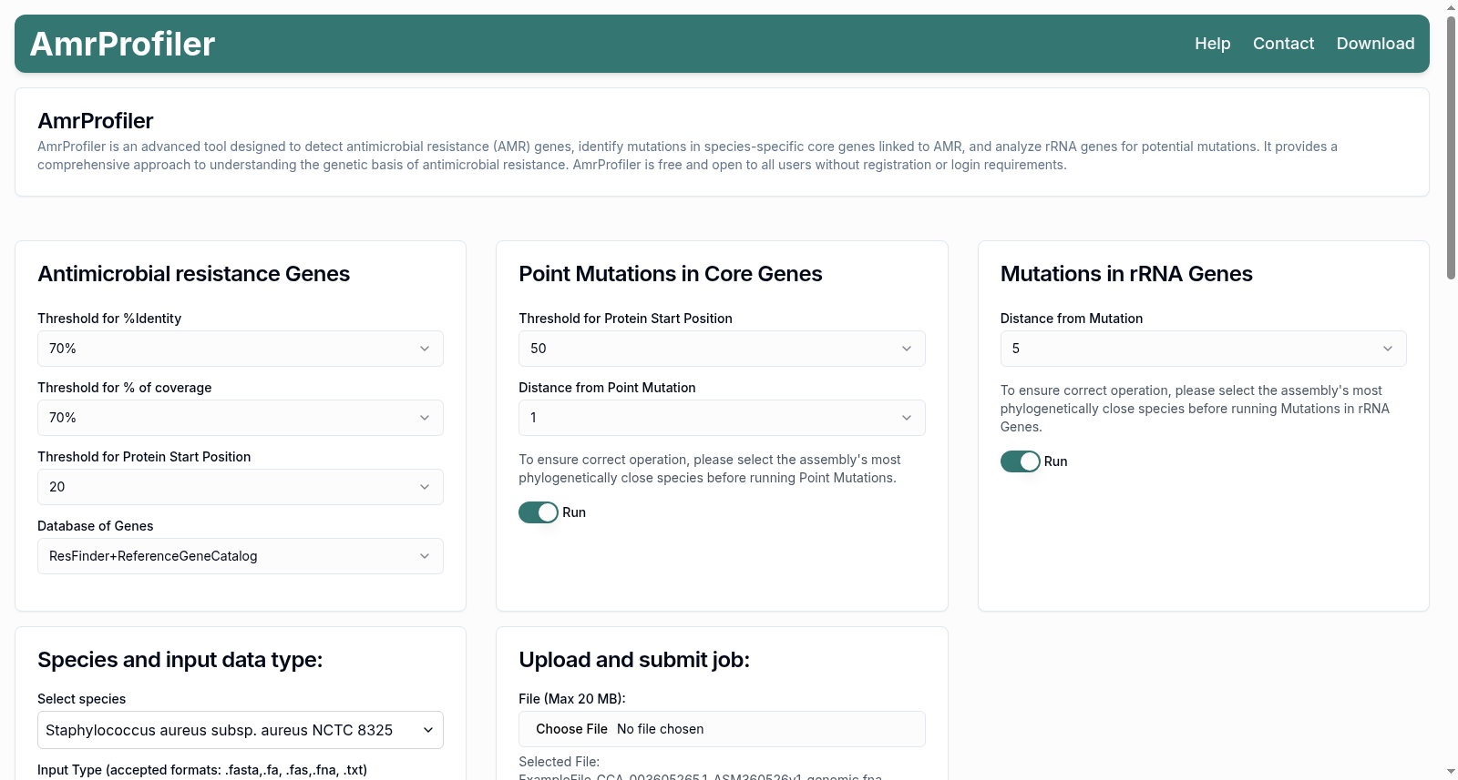This screenshot has width=1458, height=780.
Task: Click the scrollbar up arrow
Action: tap(1452, 7)
